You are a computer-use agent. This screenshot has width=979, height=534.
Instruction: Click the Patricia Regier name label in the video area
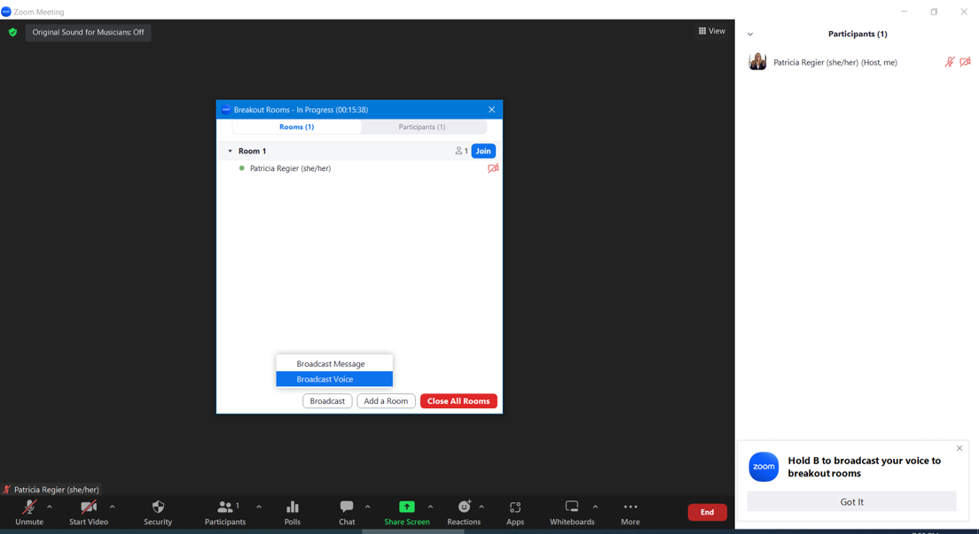click(56, 490)
